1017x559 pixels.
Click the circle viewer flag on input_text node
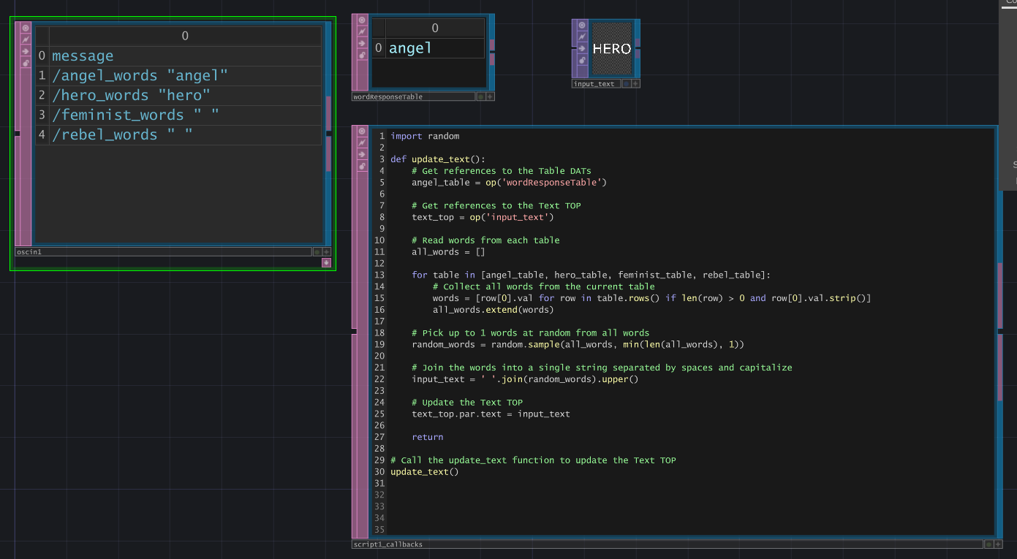click(582, 25)
